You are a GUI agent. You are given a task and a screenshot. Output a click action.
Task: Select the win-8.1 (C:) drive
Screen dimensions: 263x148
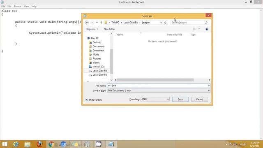[x=99, y=67]
